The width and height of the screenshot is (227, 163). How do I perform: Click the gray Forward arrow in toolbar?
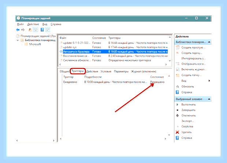click(23, 30)
